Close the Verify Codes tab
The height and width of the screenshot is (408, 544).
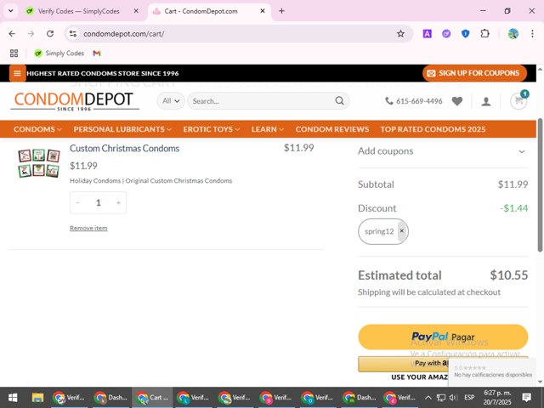tap(136, 11)
